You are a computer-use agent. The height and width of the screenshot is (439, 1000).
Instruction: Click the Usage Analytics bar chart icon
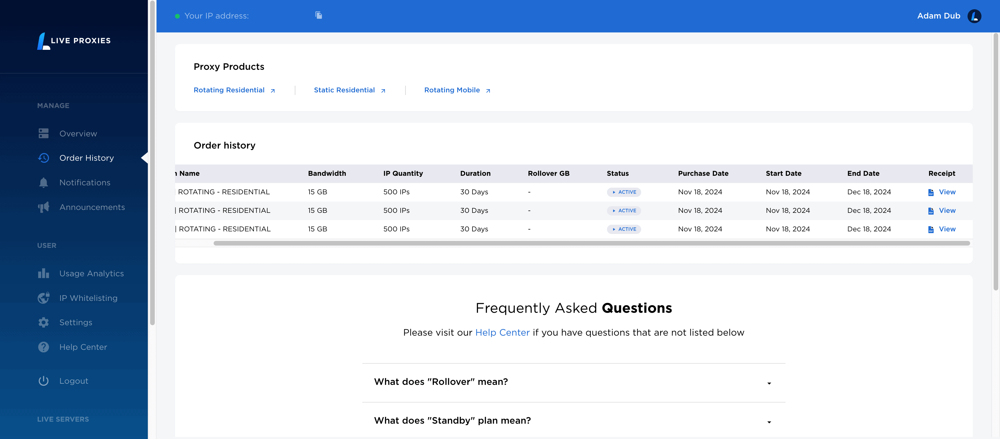43,273
